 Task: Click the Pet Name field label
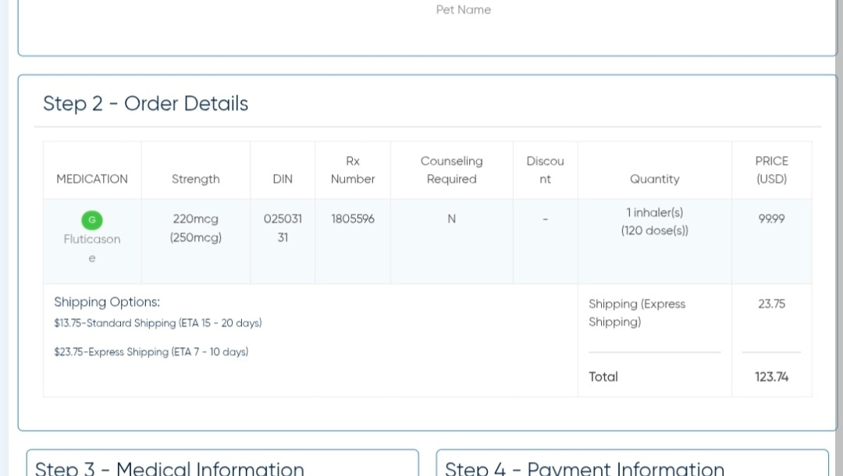[x=463, y=10]
